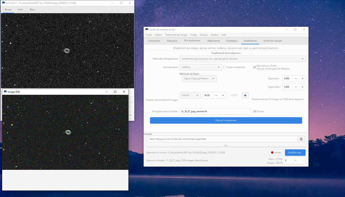Screen dimensions: 345x197
Task: Open Traitement de l'image menu
Action: 176,35
